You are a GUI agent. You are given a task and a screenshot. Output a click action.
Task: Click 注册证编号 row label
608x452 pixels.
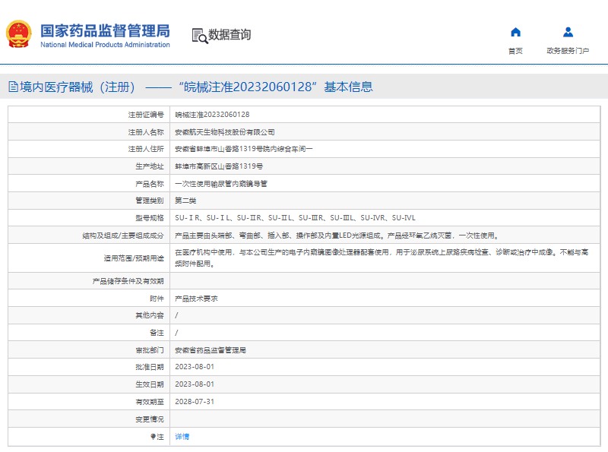(146, 115)
